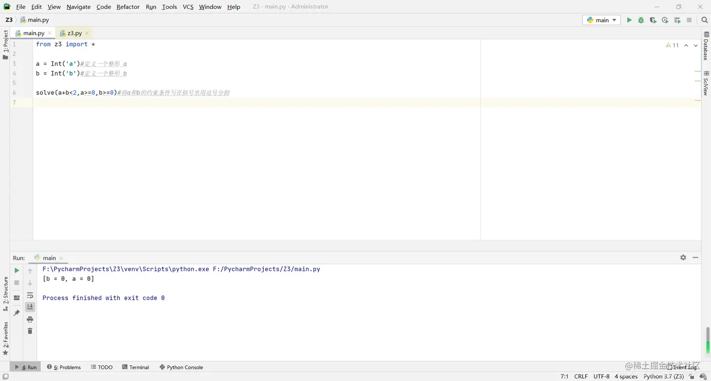Viewport: 711px width, 381px height.
Task: Click the Run console vertical scrollbar
Action: pyautogui.click(x=708, y=340)
